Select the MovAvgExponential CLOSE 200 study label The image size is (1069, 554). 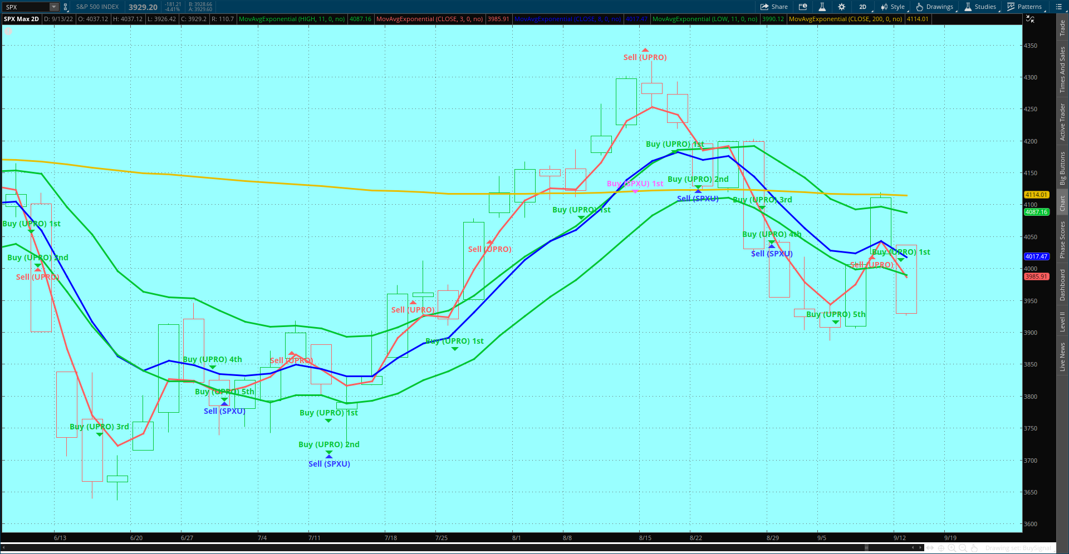click(845, 19)
